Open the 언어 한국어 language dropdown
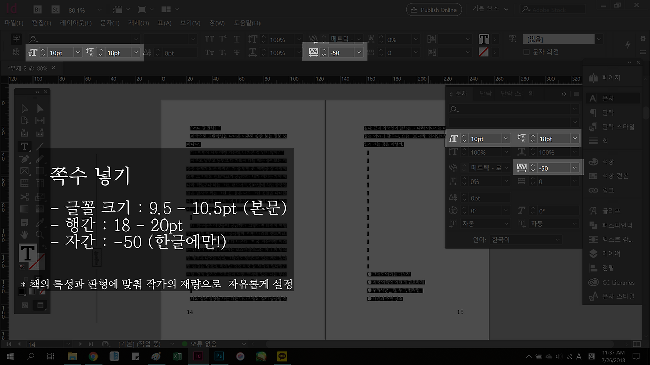 [525, 240]
